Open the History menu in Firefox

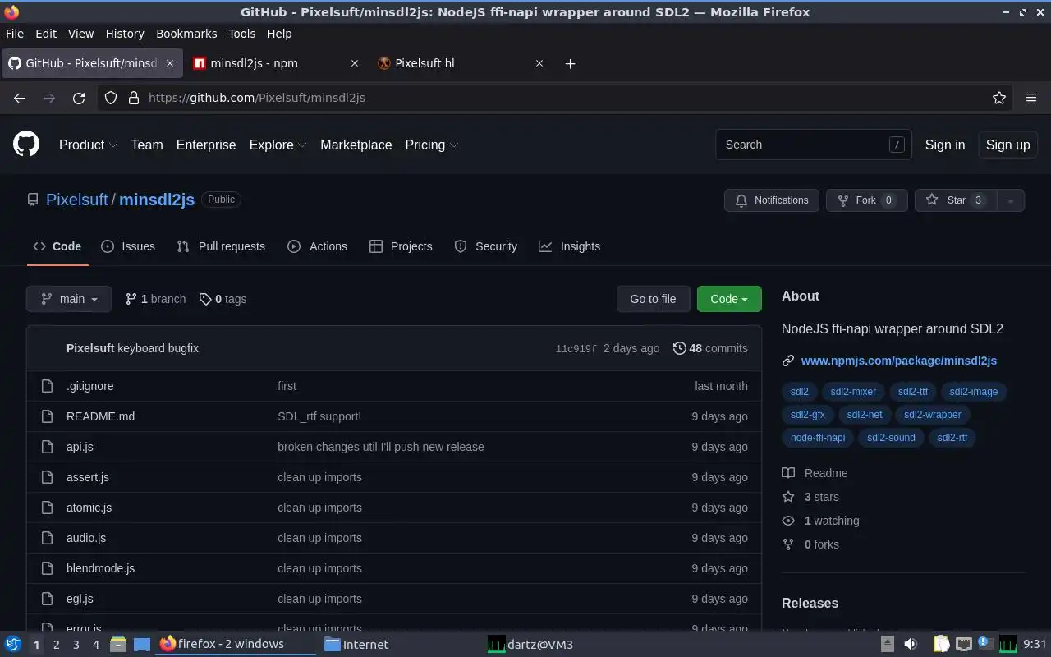coord(125,34)
